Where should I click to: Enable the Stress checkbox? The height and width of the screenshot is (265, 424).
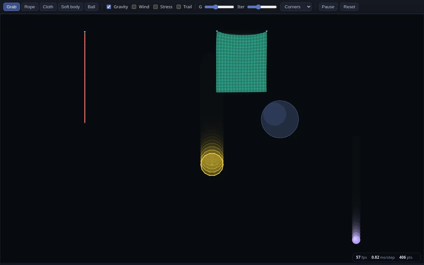point(155,7)
